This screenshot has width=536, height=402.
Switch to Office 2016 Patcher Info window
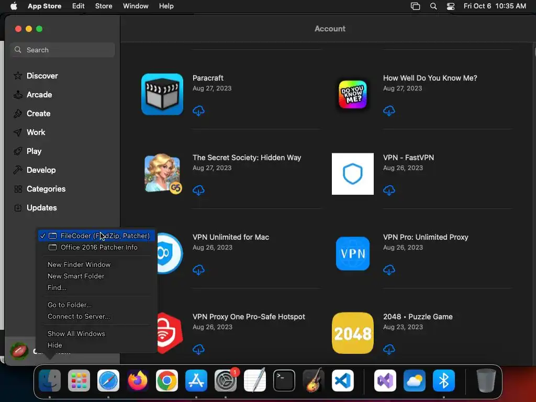(x=96, y=247)
